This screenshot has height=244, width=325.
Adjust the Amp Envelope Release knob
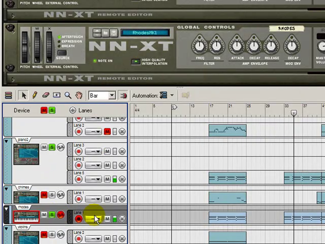click(x=271, y=45)
